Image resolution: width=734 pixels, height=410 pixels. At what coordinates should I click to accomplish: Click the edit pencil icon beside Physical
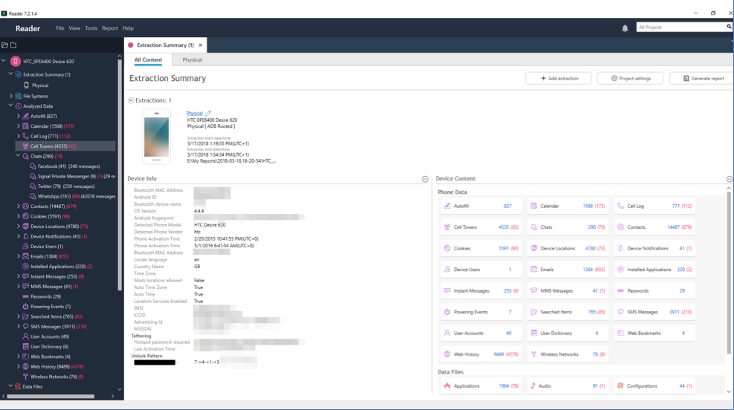208,114
